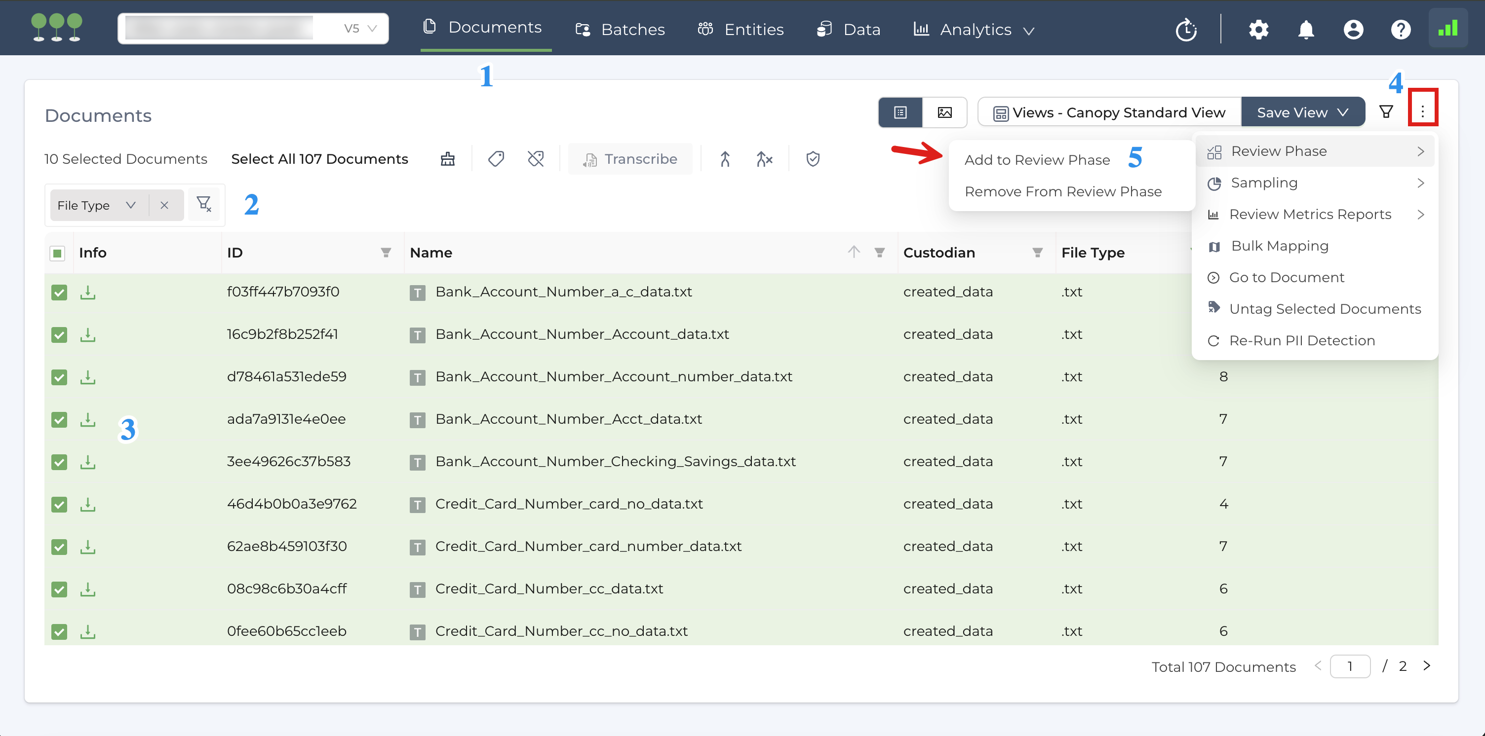This screenshot has width=1485, height=736.
Task: Choose Add to Review Phase
Action: coord(1037,159)
